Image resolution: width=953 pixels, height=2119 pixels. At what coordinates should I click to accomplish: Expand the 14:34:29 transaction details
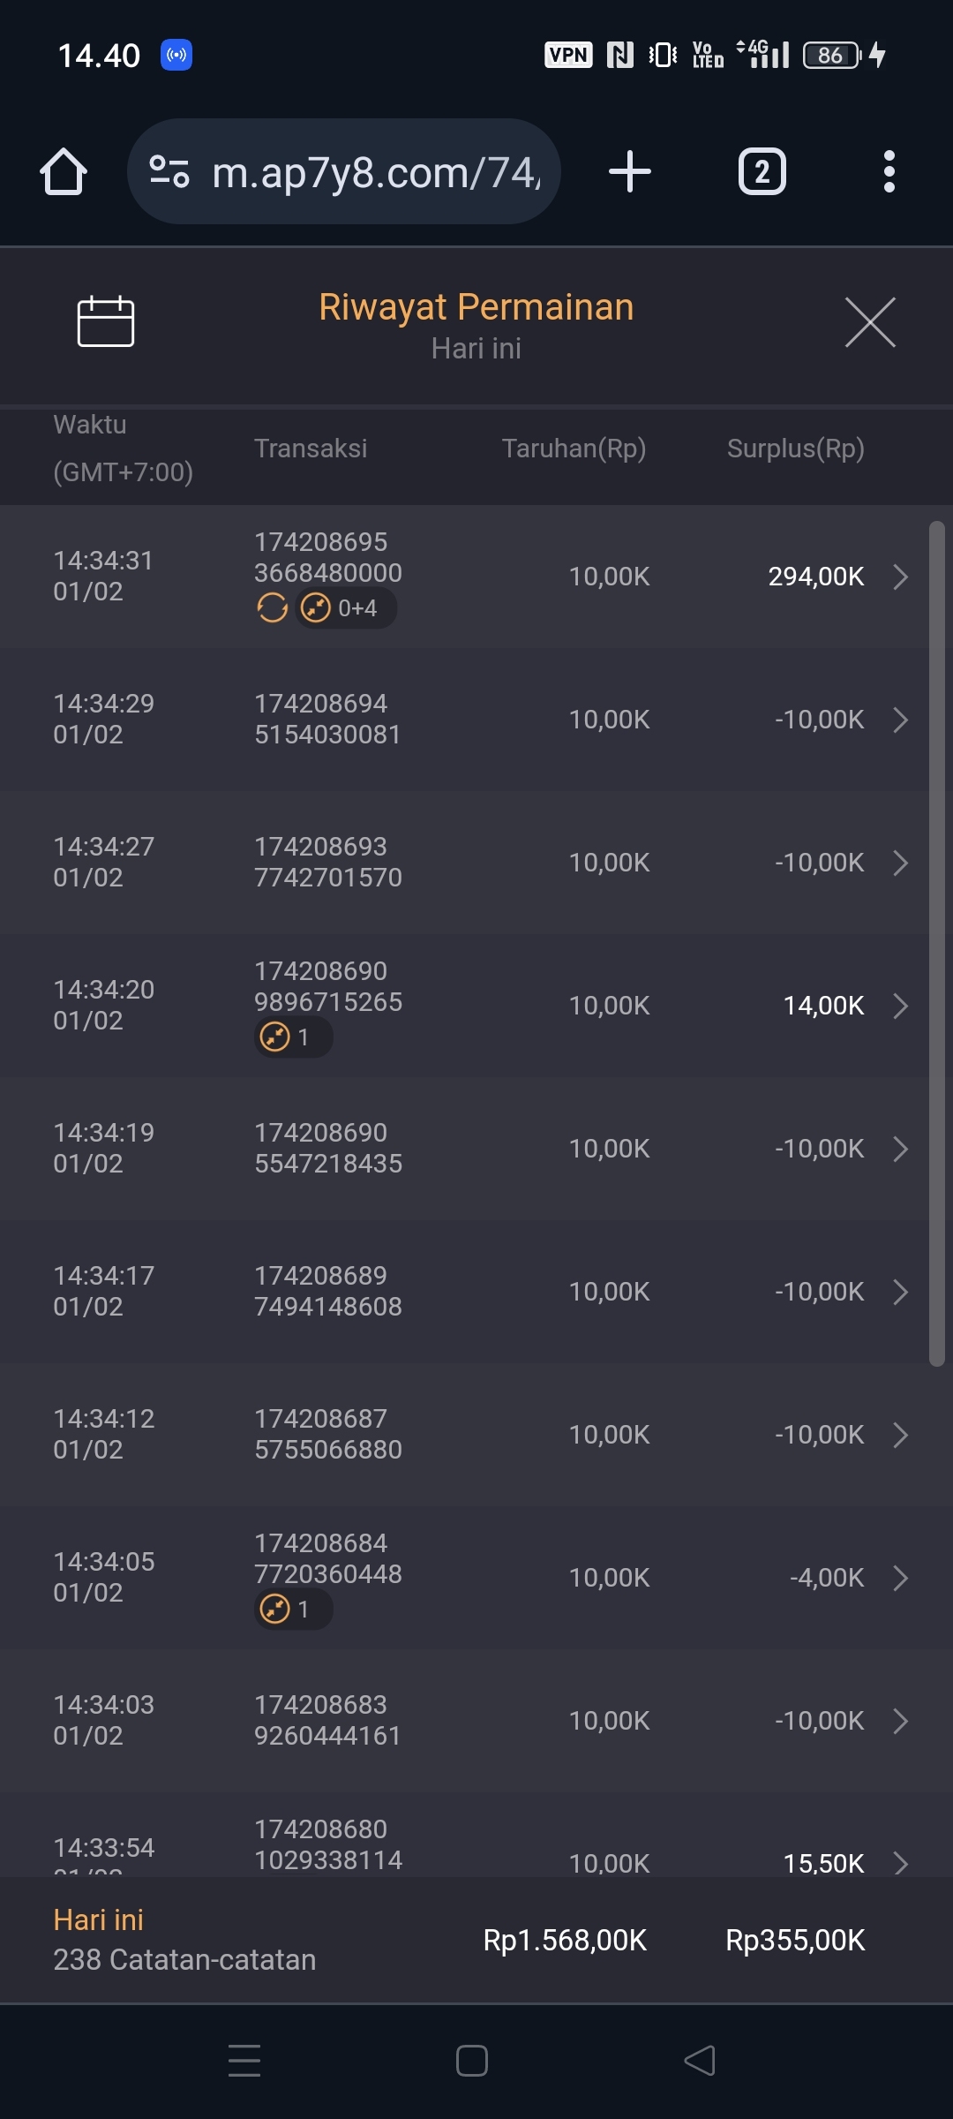[900, 720]
